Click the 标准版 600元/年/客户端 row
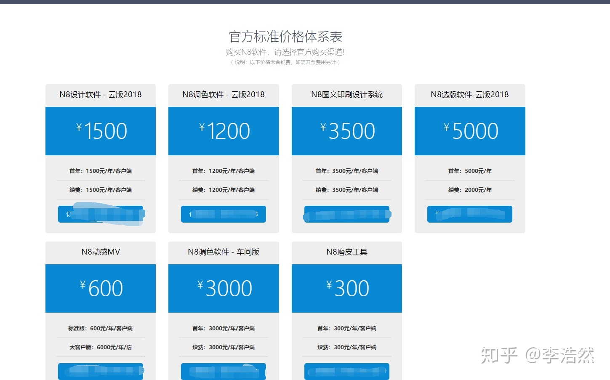The image size is (610, 380). click(100, 328)
